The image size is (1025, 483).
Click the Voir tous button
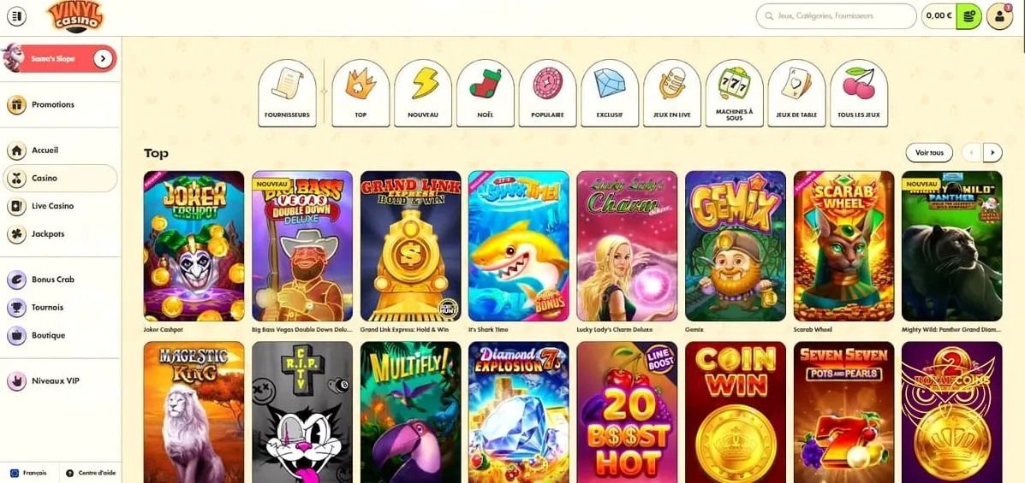pos(929,153)
